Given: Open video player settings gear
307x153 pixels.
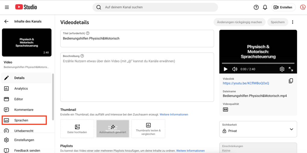Looking at the screenshot, I should (x=282, y=69).
